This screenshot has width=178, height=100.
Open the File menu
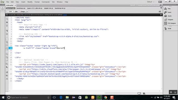[x=8, y=2]
